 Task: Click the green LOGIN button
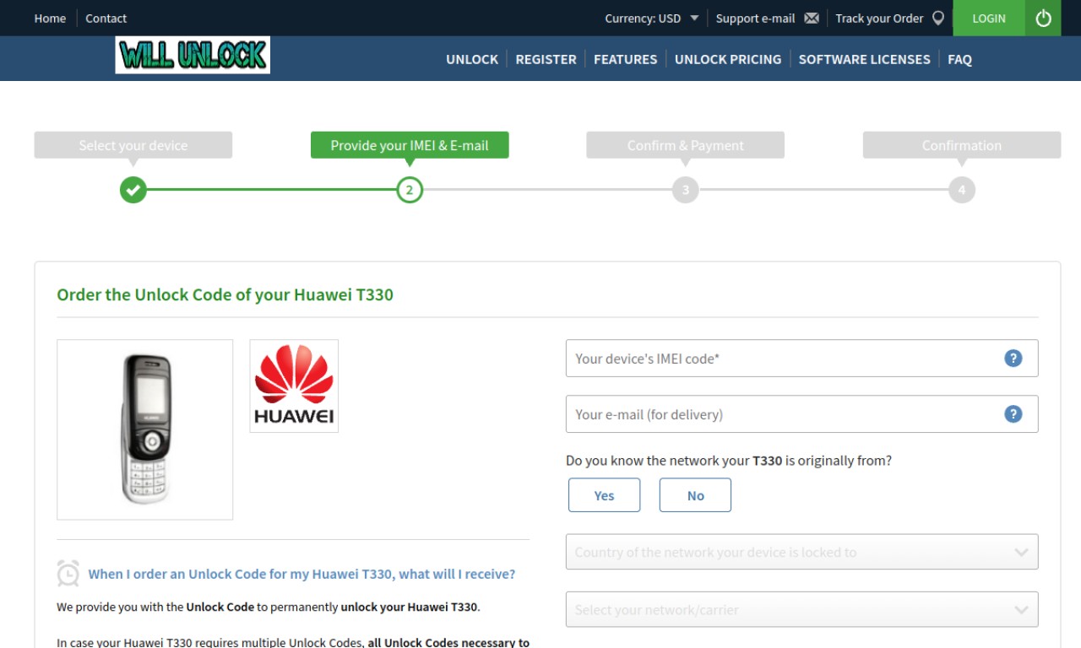(x=989, y=18)
